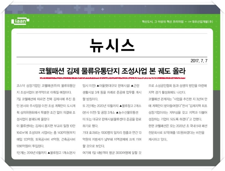
Task: Click the line 제시하고 있다..
Action: tap(158, 139)
